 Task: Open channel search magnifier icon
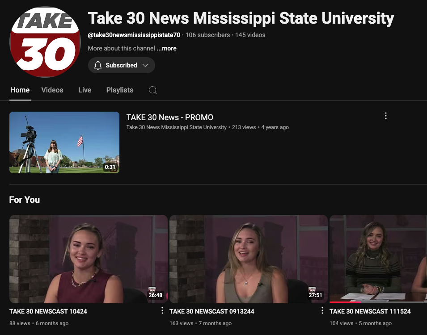tap(153, 90)
